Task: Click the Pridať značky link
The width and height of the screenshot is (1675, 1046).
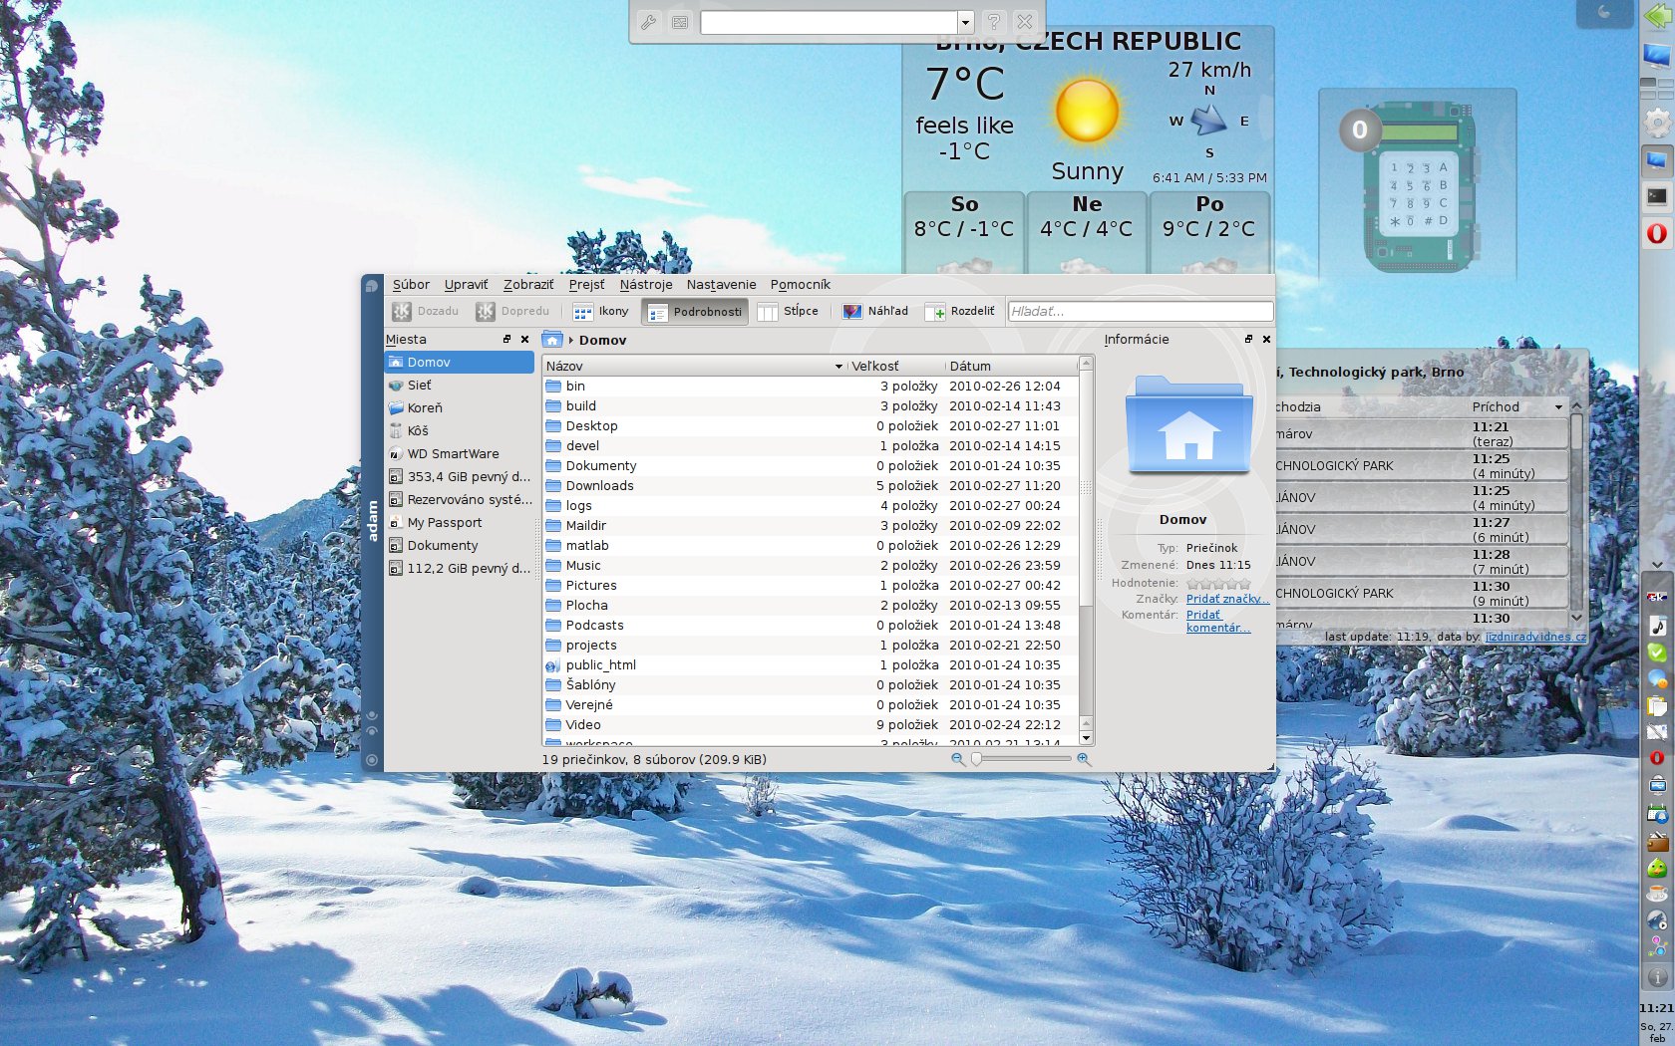Action: tap(1226, 599)
